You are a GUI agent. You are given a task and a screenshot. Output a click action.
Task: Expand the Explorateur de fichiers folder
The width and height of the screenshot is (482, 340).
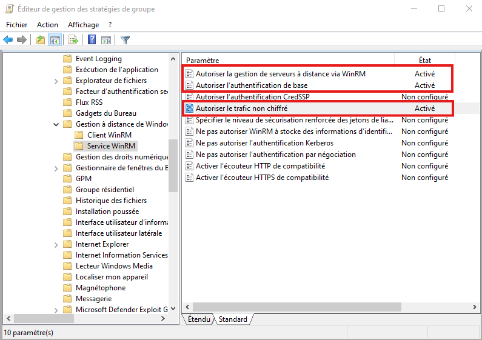(56, 81)
